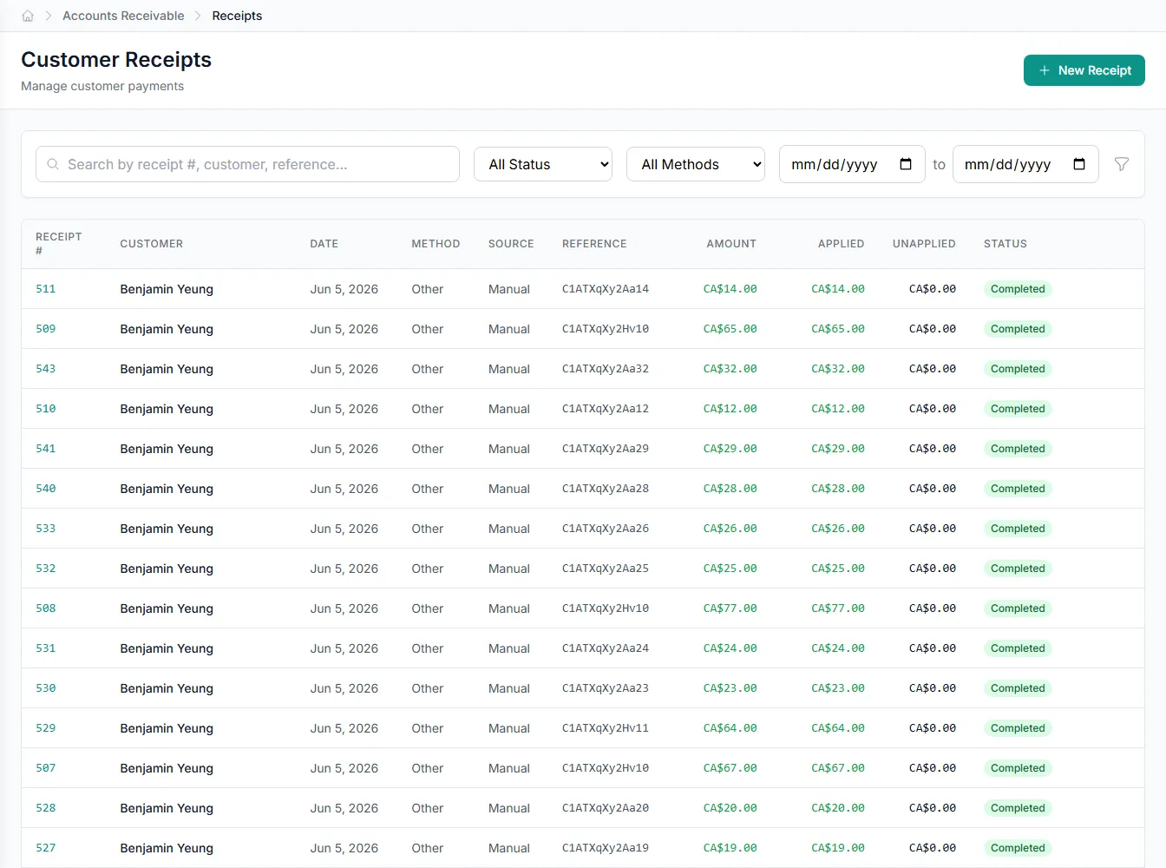
Task: Click the magnifier icon in search box
Action: (53, 164)
